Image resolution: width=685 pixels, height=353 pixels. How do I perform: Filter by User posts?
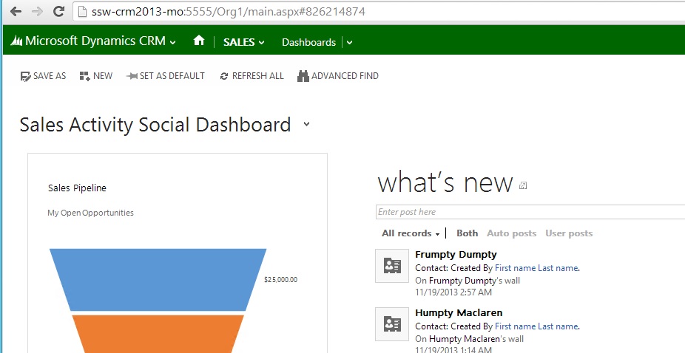pos(568,233)
